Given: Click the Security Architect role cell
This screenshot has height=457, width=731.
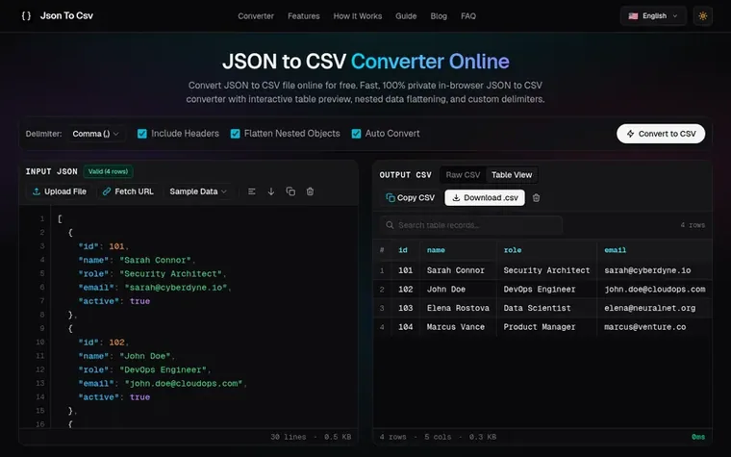Looking at the screenshot, I should pos(546,270).
